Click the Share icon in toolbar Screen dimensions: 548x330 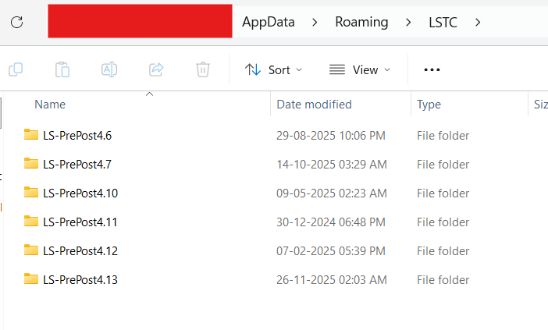point(156,69)
